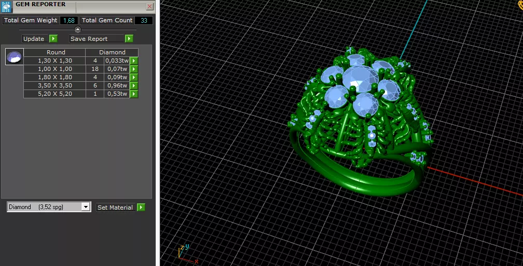523x266 pixels.
Task: Click the 0,96tw weight cell
Action: click(x=117, y=85)
